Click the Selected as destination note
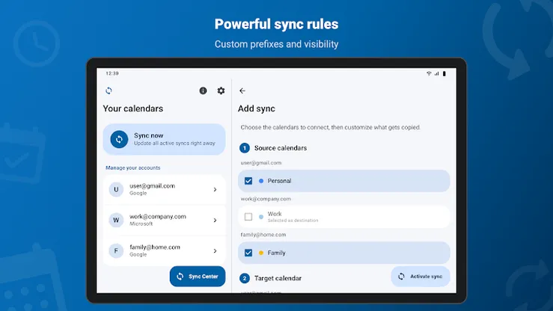The height and width of the screenshot is (311, 553). pos(293,221)
